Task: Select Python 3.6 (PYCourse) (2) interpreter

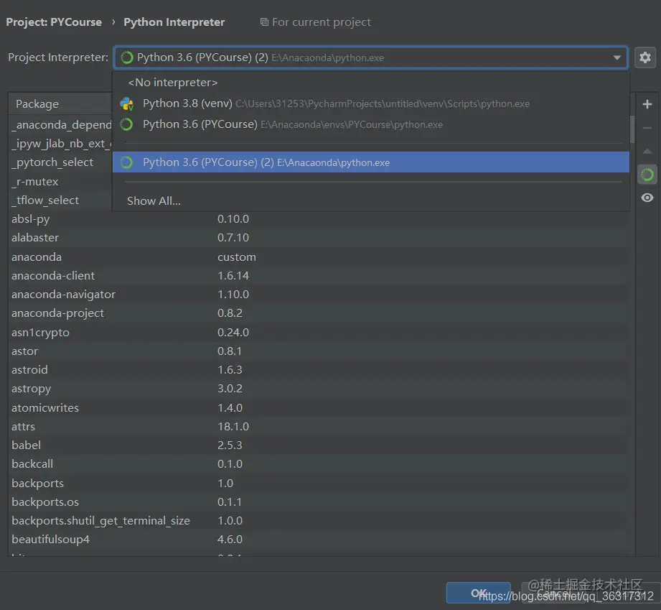Action: [370, 162]
